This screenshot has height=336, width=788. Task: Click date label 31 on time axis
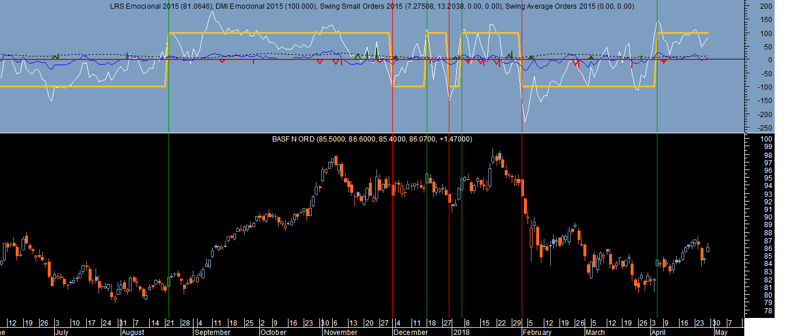122,323
